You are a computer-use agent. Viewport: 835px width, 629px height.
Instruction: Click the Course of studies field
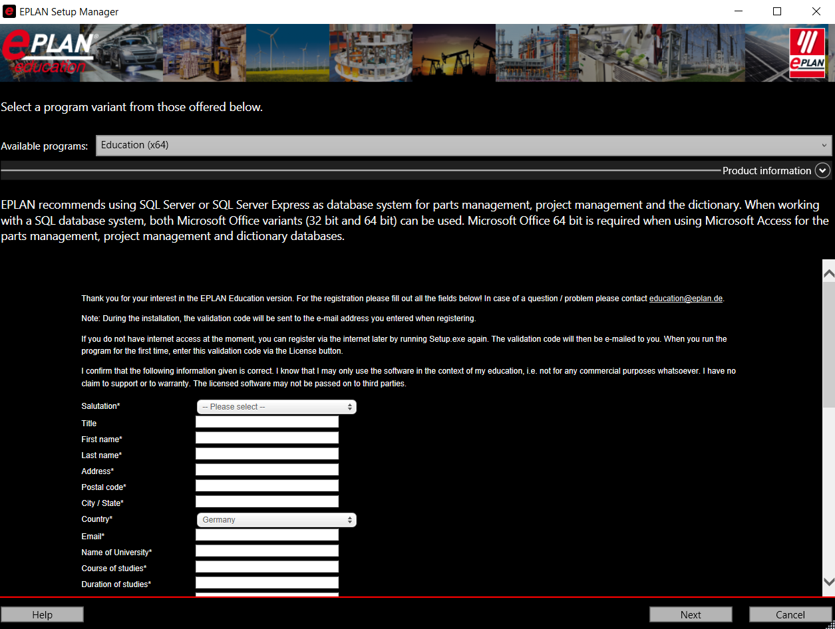(267, 567)
